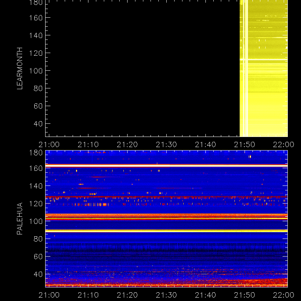Pick the 180 tick label on Palehua plot

tap(36, 153)
